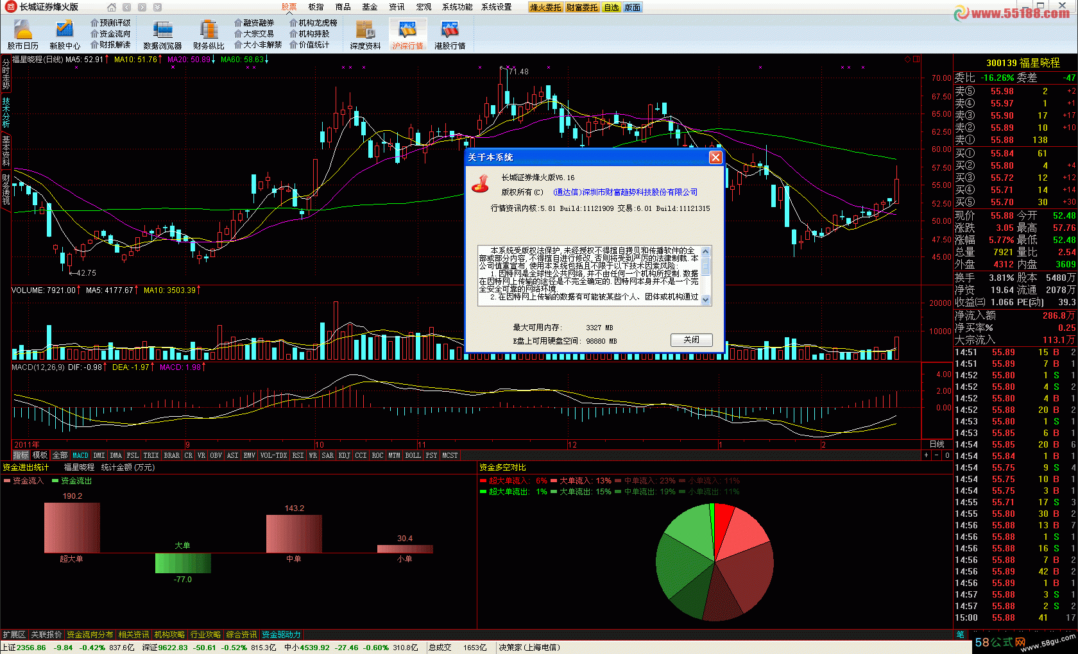Open 深度资料 in-depth data icon
This screenshot has width=1078, height=654.
(365, 34)
